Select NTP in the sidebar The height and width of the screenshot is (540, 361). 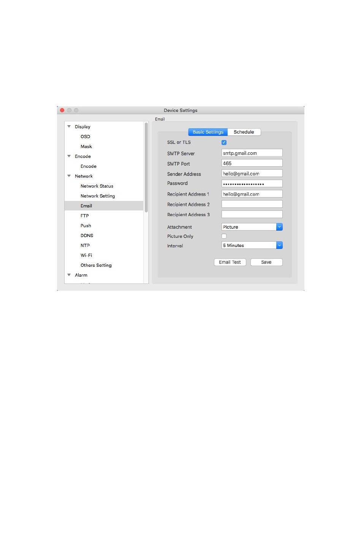(85, 245)
